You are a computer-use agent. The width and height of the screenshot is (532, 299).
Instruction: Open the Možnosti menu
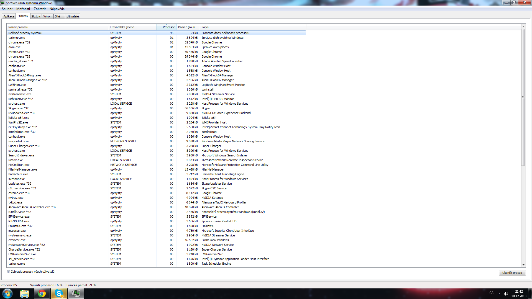(x=23, y=9)
